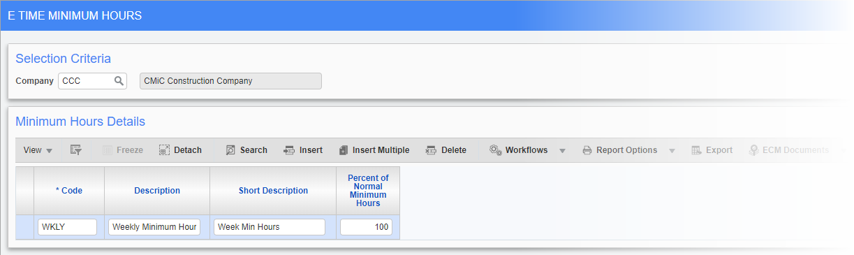Click the Company code input field

[x=85, y=81]
